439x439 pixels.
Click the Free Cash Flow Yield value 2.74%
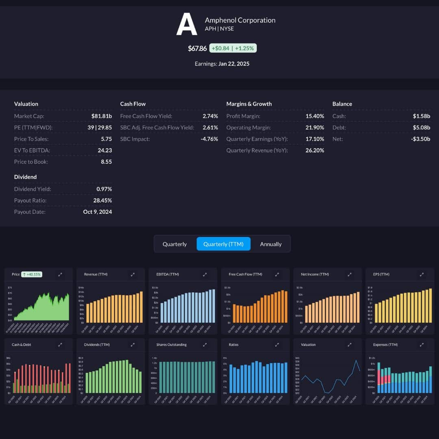[210, 116]
